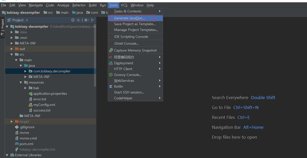The height and width of the screenshot is (158, 307).
Task: Open IDE Scripting Console
Action: click(x=135, y=37)
